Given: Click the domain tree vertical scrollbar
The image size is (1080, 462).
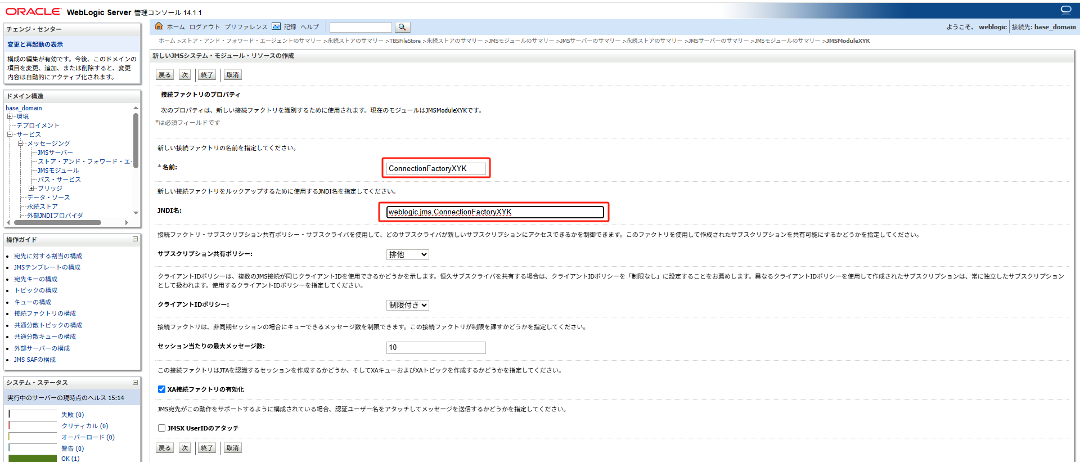Looking at the screenshot, I should [x=136, y=141].
